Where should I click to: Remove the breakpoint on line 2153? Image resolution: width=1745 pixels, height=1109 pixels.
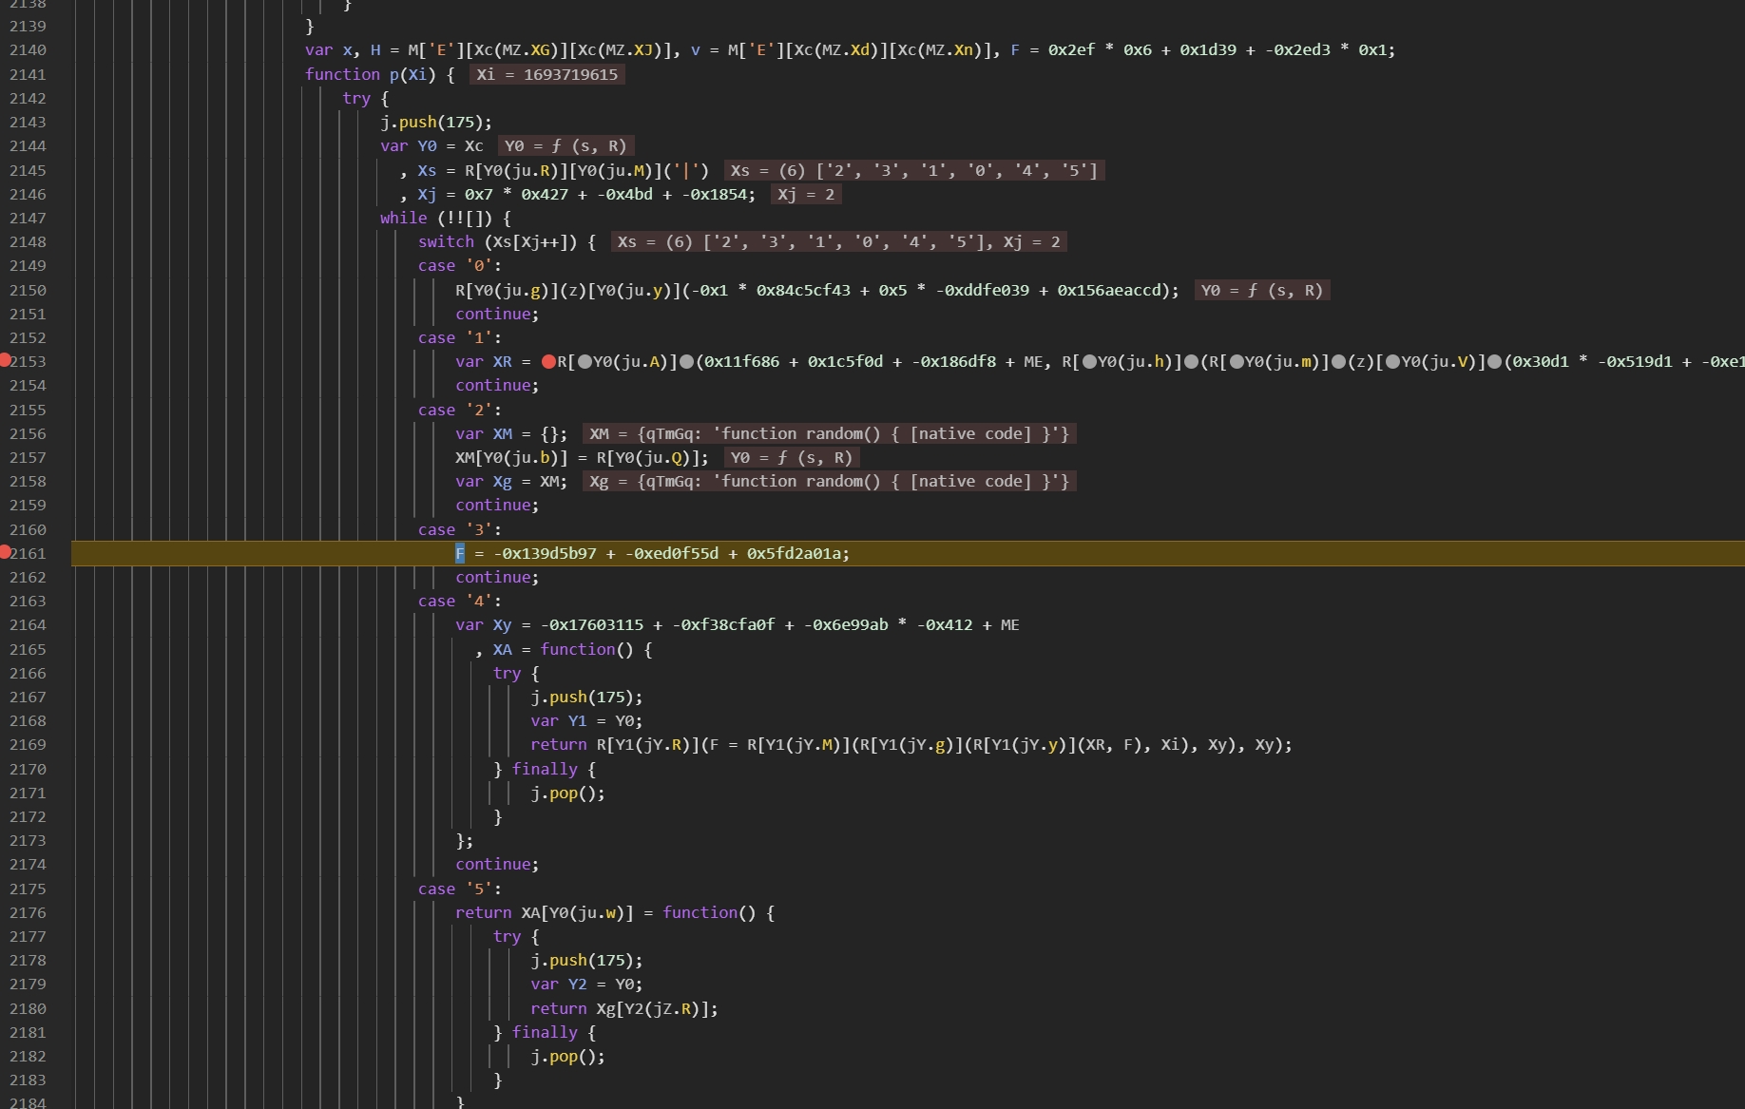[5, 360]
